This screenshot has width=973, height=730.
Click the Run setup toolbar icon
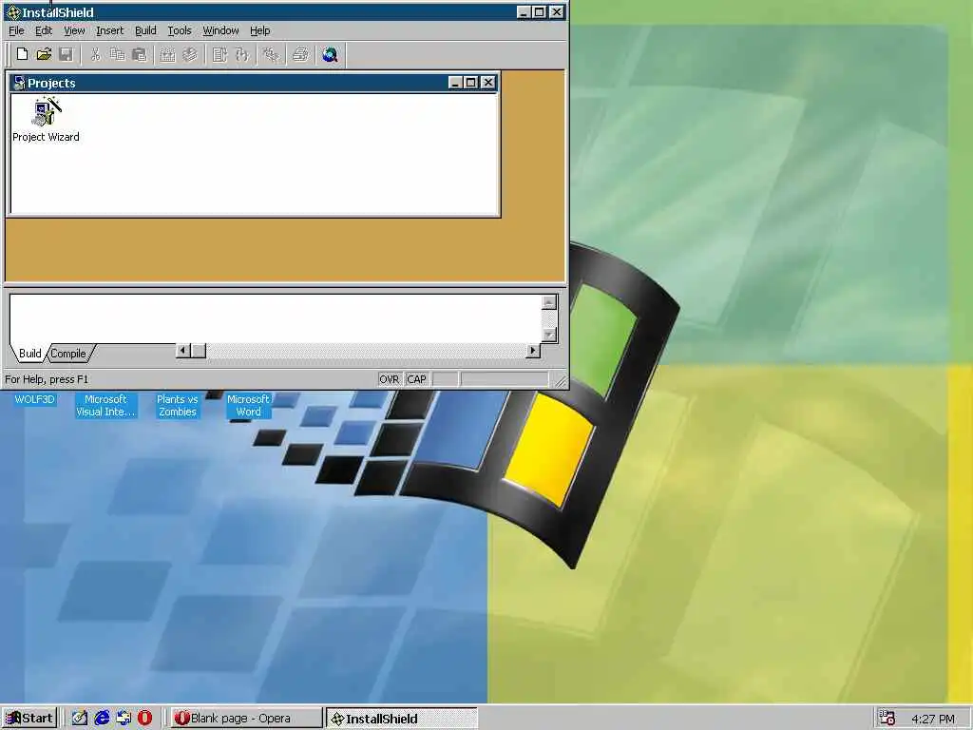pos(242,54)
